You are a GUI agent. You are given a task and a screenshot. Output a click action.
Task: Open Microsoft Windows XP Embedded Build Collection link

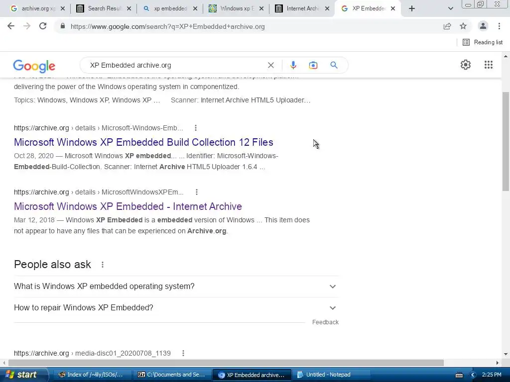[x=143, y=142]
